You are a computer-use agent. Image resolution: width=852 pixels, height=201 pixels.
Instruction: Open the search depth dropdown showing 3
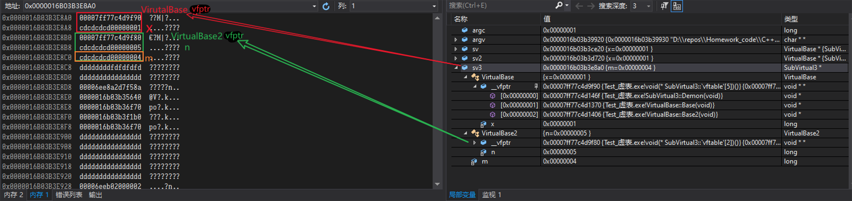coord(649,6)
